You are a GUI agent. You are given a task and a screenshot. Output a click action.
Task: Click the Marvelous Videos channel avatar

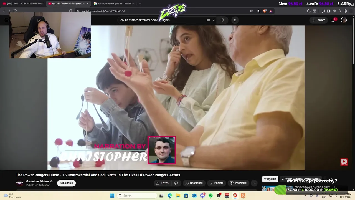pyautogui.click(x=19, y=183)
